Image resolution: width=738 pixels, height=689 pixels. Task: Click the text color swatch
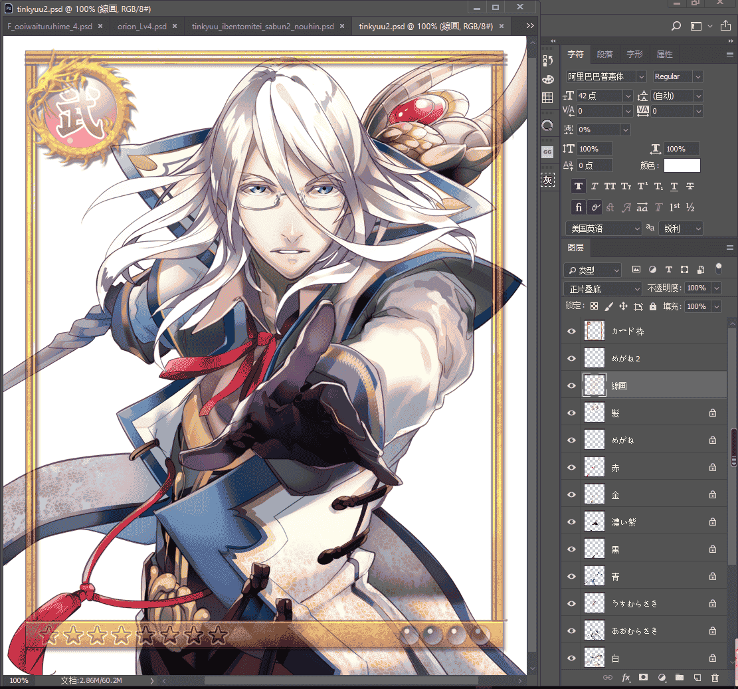click(682, 165)
